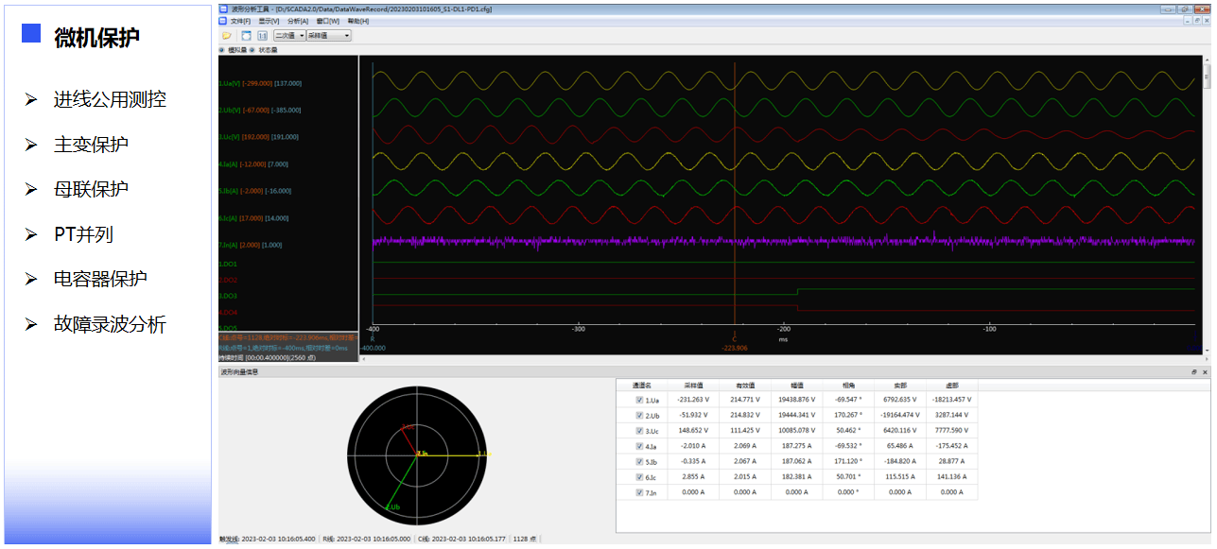Open the 文件(F) menu

240,21
